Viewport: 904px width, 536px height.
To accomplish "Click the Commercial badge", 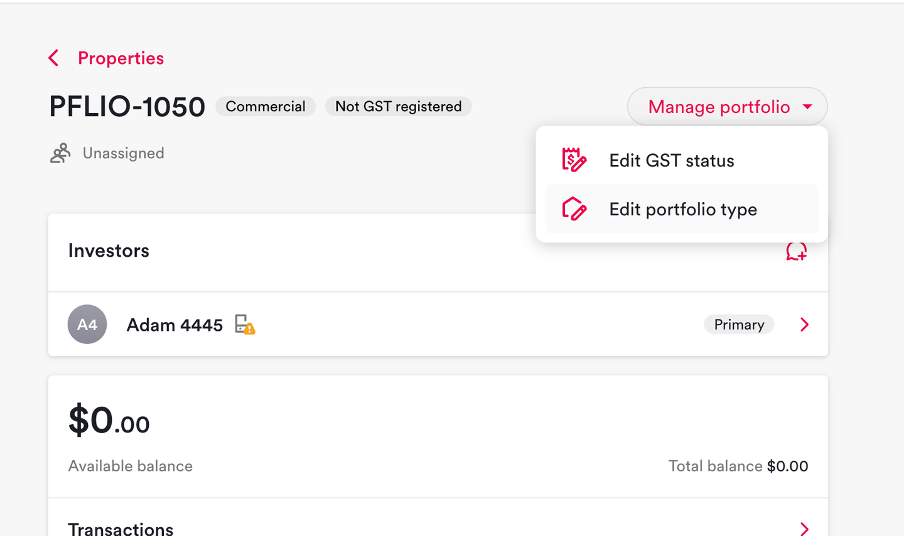I will click(266, 107).
